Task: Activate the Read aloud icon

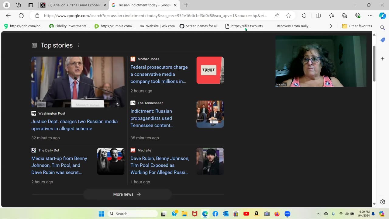Action: click(277, 16)
